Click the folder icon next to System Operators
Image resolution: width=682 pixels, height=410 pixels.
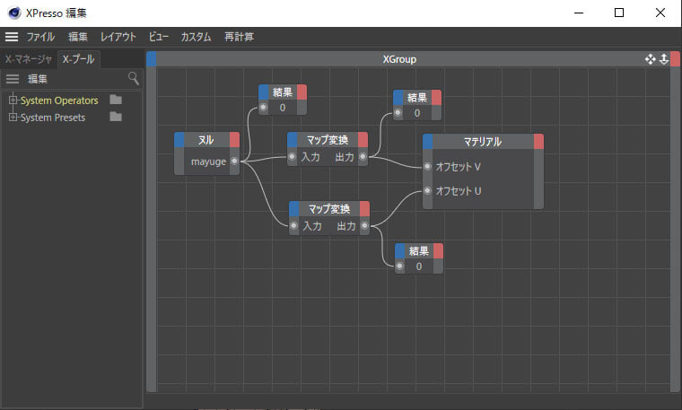[116, 100]
